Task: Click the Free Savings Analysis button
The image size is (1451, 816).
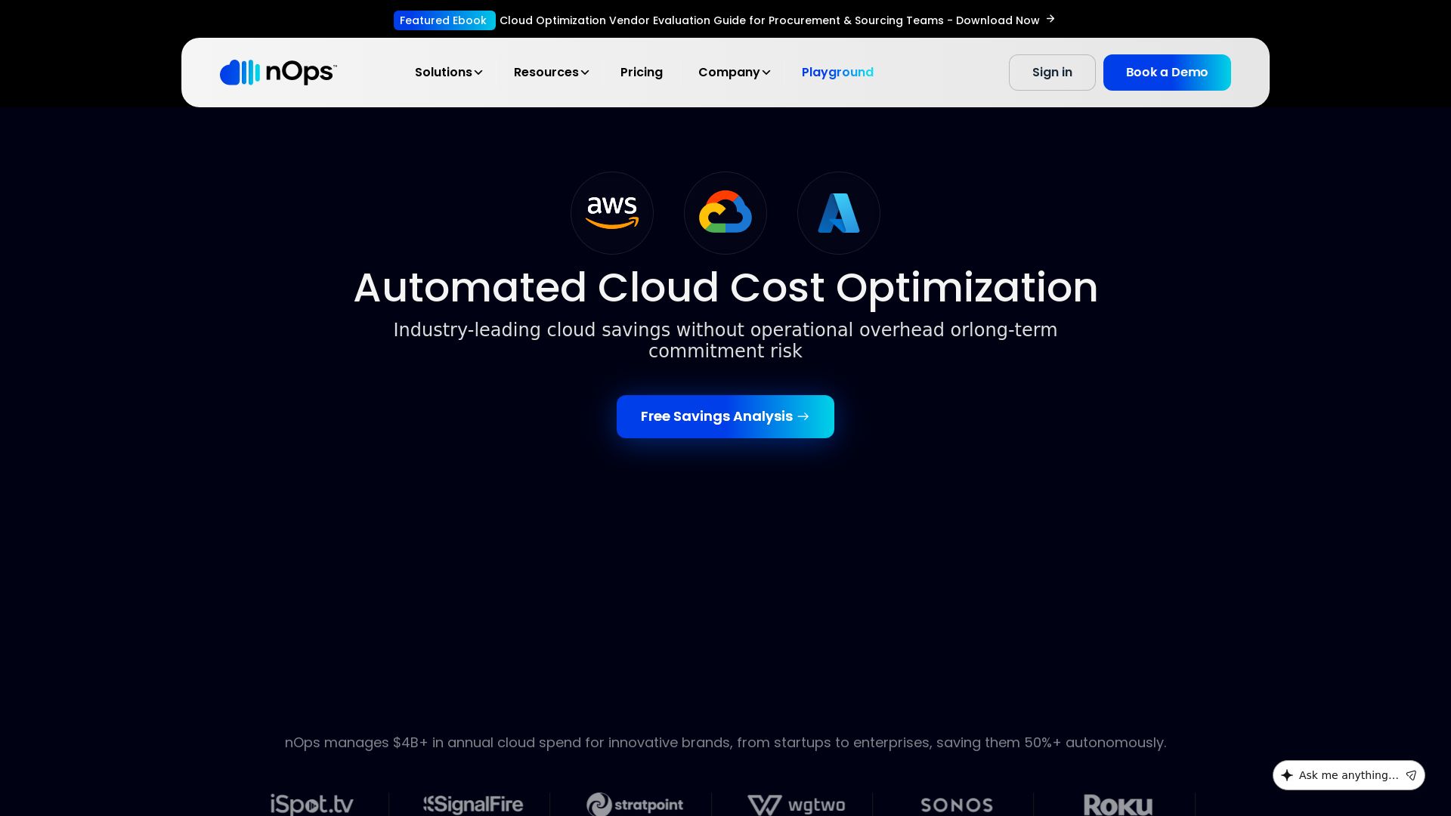Action: [x=725, y=416]
